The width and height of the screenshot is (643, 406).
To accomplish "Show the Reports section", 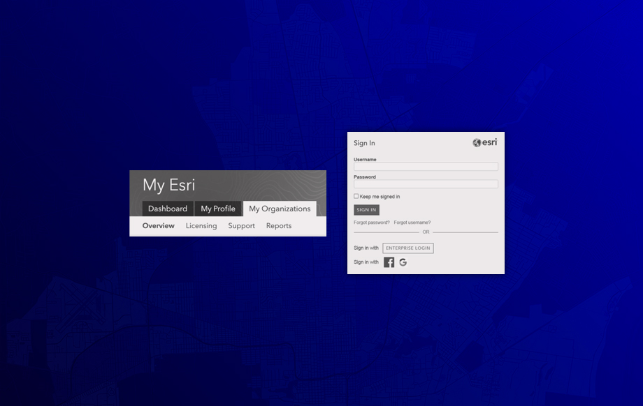I will [x=279, y=226].
